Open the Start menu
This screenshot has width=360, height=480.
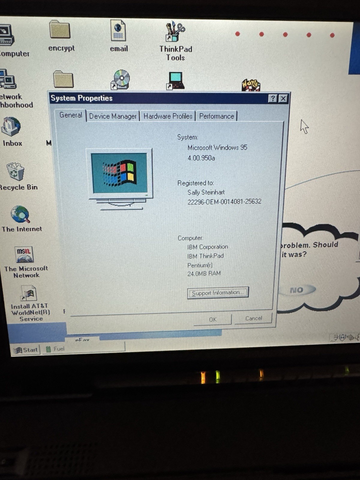pos(26,350)
